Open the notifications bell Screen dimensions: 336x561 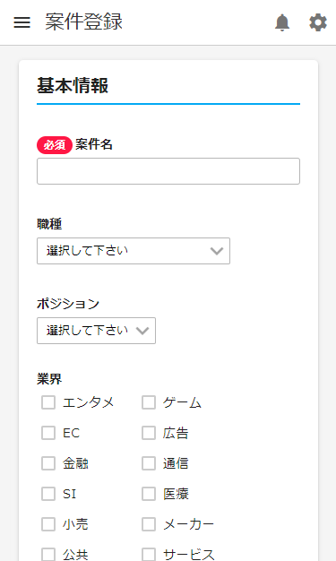(282, 22)
